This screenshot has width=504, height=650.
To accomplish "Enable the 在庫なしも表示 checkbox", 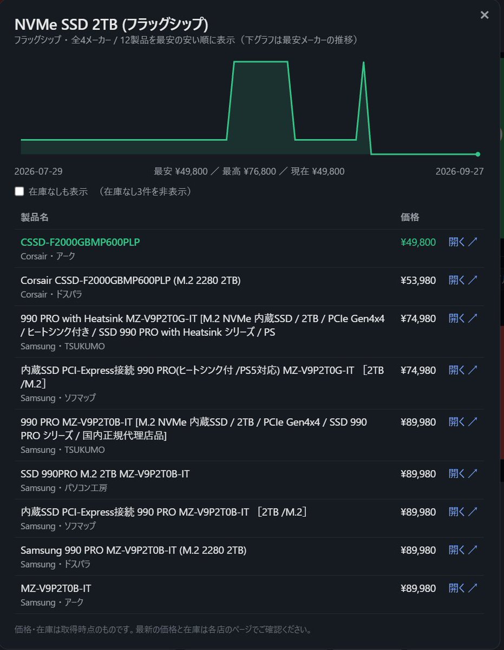I will coord(19,191).
